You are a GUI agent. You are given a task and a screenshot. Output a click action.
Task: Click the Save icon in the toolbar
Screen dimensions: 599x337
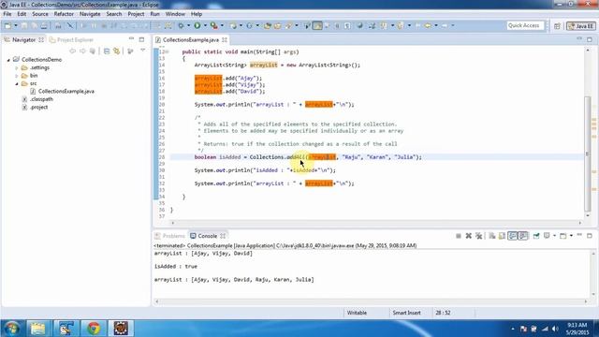pos(24,25)
